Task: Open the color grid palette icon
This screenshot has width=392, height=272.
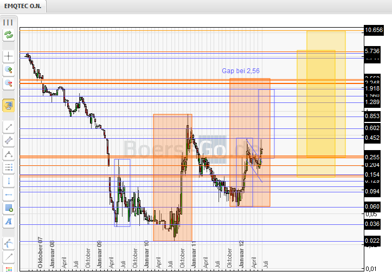Action: pos(9,269)
